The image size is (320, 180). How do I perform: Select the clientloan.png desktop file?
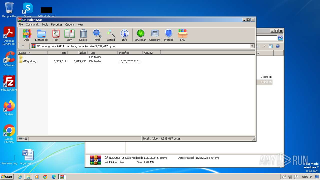(9, 159)
